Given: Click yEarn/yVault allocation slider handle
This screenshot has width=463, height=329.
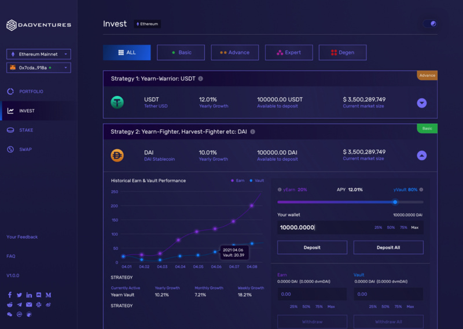Looking at the screenshot, I should (395, 202).
